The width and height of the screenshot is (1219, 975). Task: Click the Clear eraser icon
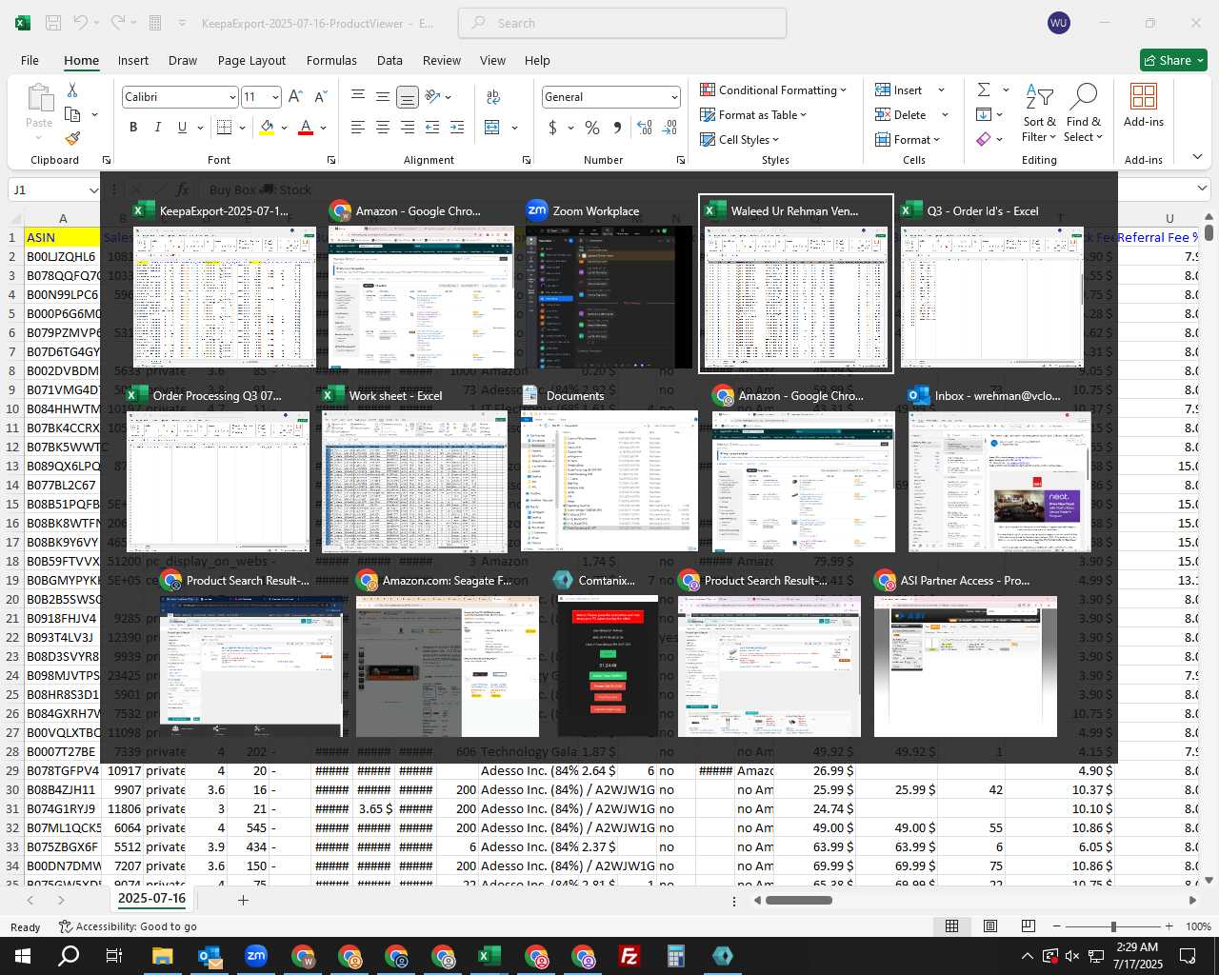(984, 139)
